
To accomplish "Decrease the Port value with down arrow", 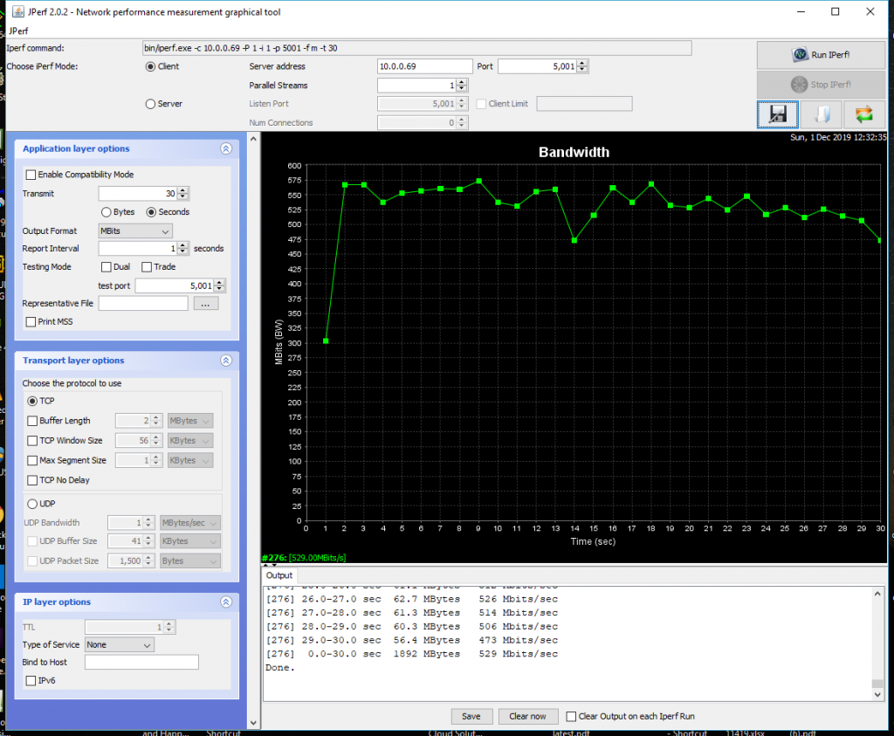I will coord(582,70).
